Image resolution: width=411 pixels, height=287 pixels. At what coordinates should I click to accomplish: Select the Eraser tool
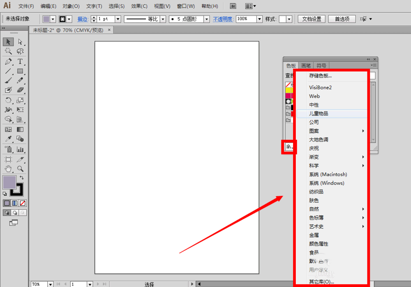point(20,90)
